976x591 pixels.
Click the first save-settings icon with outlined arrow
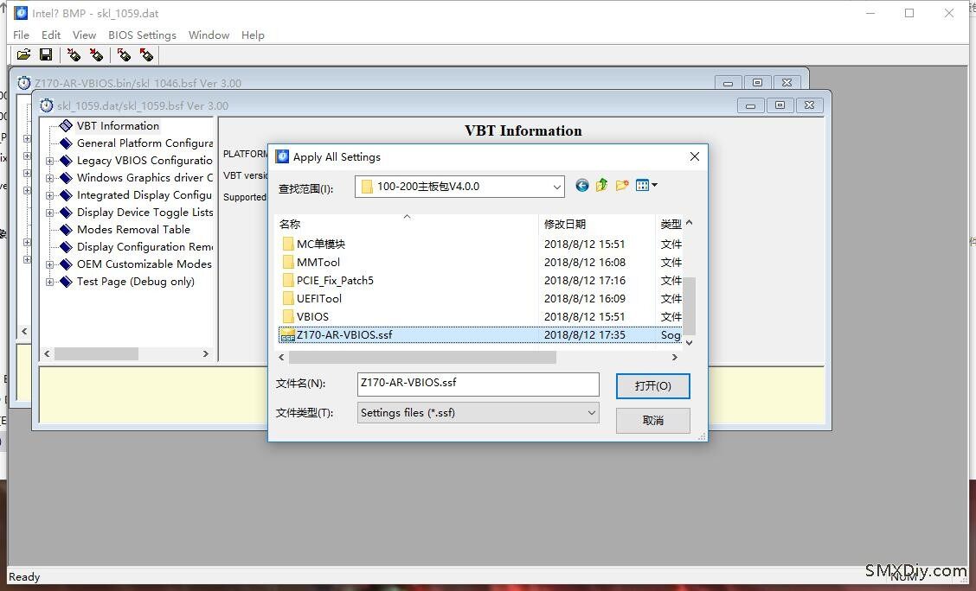(124, 54)
